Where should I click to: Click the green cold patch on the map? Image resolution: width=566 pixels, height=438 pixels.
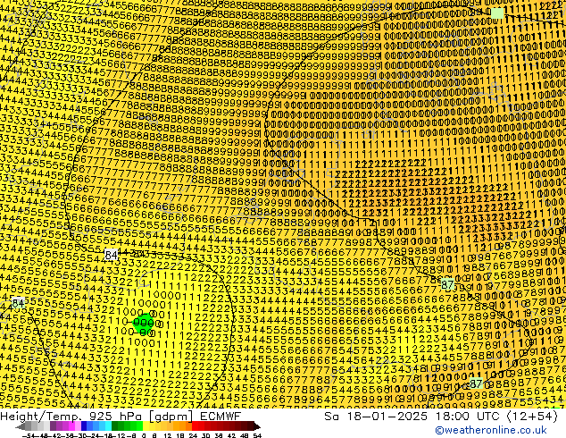[x=144, y=323]
